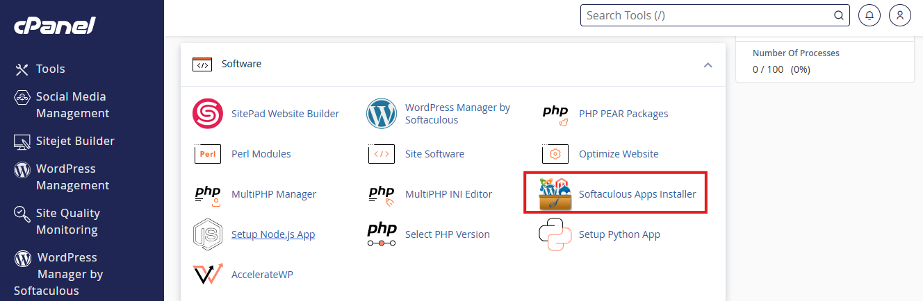
Task: Collapse the Software section chevron
Action: click(708, 64)
